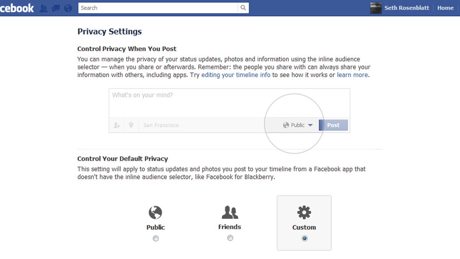Screen dimensions: 460x259
Task: Expand the Public audience selector dropdown
Action: [298, 125]
